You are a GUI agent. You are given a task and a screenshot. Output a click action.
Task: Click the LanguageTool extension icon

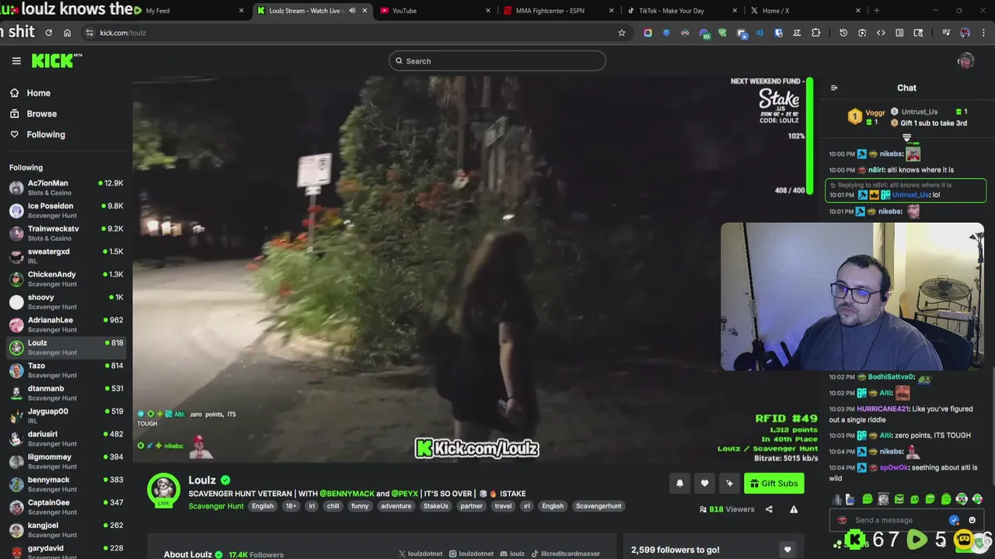click(797, 33)
